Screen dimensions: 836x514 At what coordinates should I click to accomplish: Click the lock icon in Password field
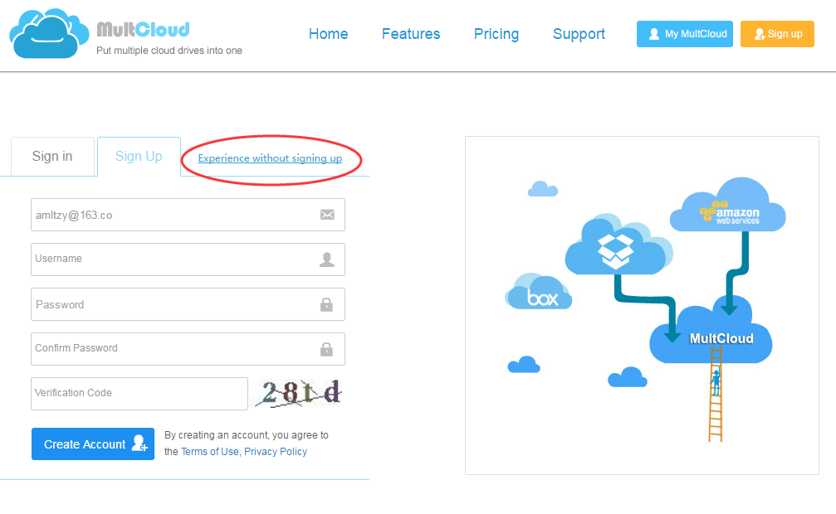click(x=326, y=304)
